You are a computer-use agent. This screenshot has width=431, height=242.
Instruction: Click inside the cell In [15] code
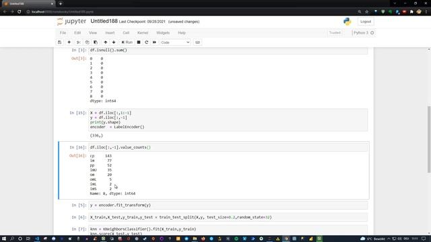click(x=228, y=120)
